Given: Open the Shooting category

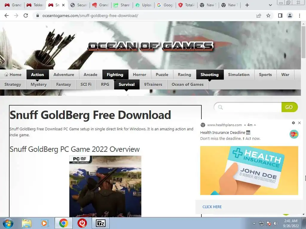Looking at the screenshot, I should click(209, 75).
